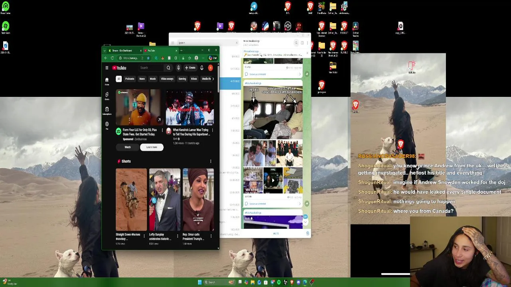Close the Telegram pinned message bar

[307, 53]
